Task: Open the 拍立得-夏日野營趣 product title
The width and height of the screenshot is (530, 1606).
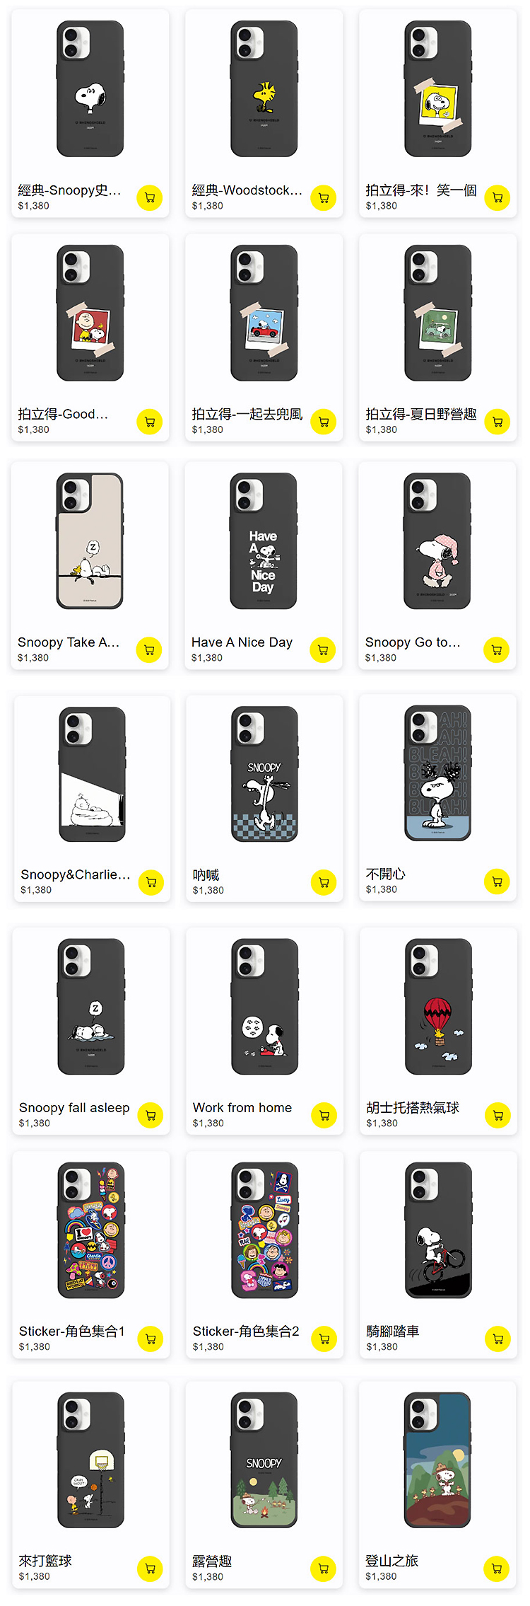Action: [421, 415]
